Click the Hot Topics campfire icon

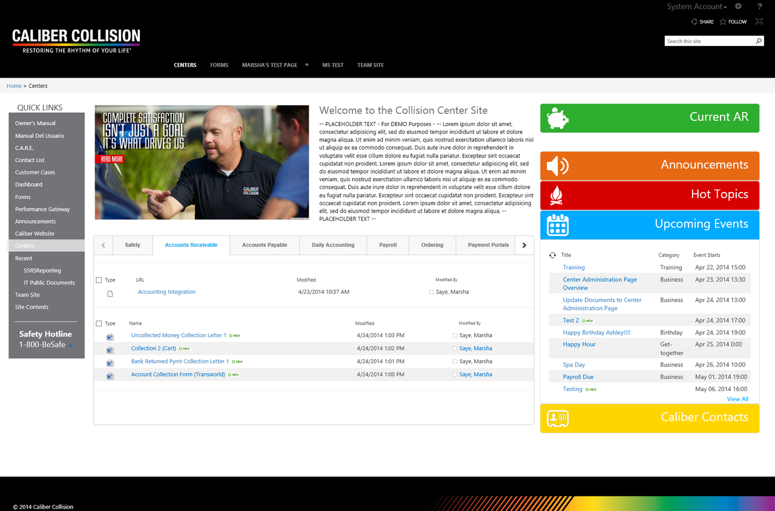pyautogui.click(x=556, y=196)
